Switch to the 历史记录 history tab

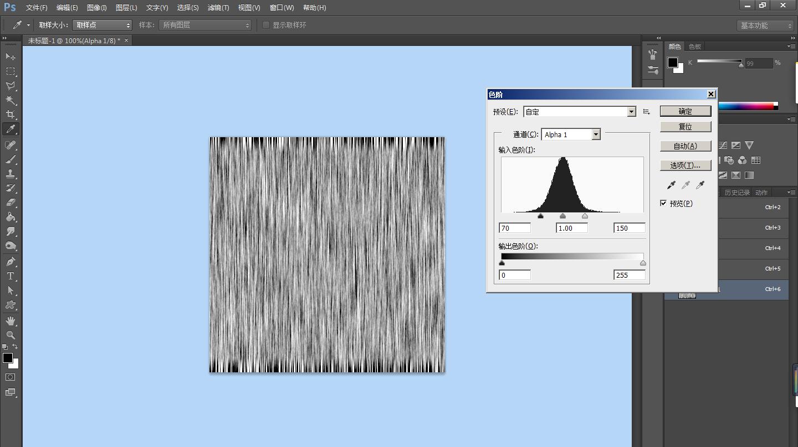coord(736,193)
